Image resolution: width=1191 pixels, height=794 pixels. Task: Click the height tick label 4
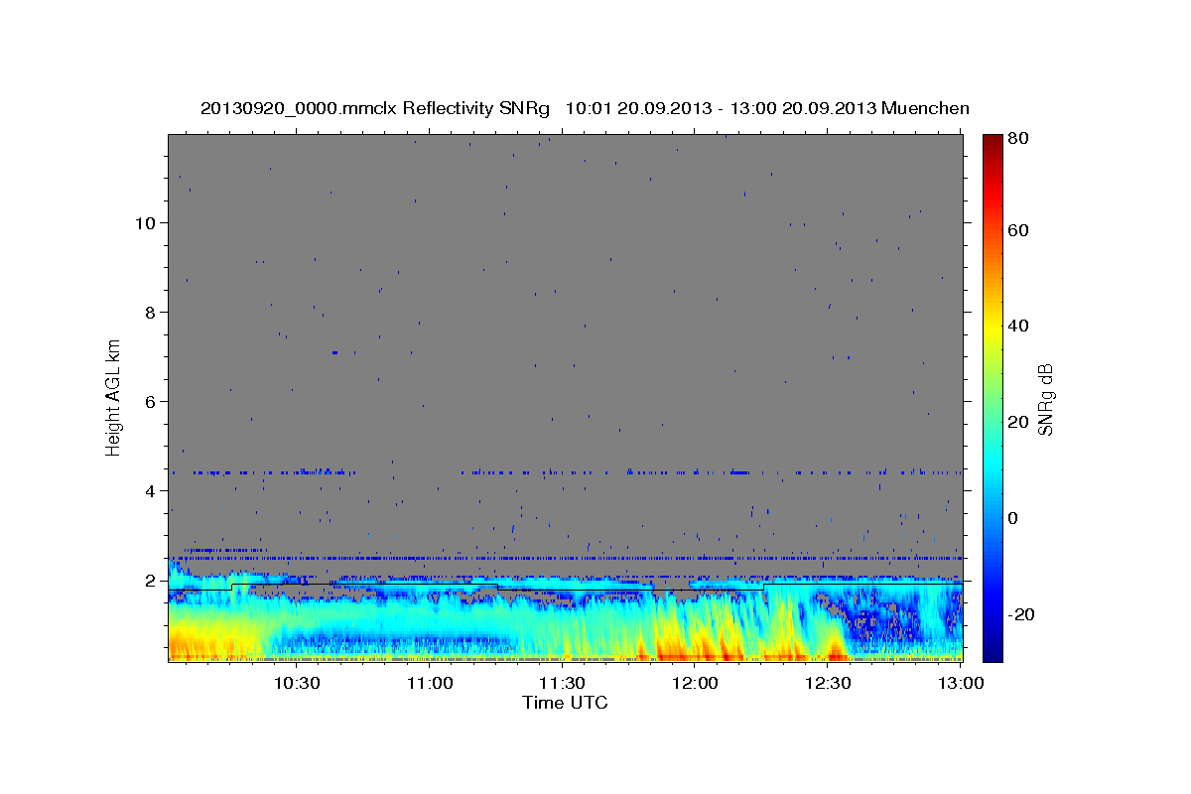[x=151, y=491]
